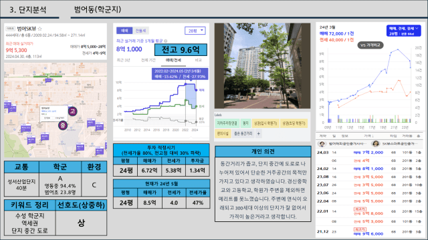Select the 전세 5억 8,000 row

370,211
